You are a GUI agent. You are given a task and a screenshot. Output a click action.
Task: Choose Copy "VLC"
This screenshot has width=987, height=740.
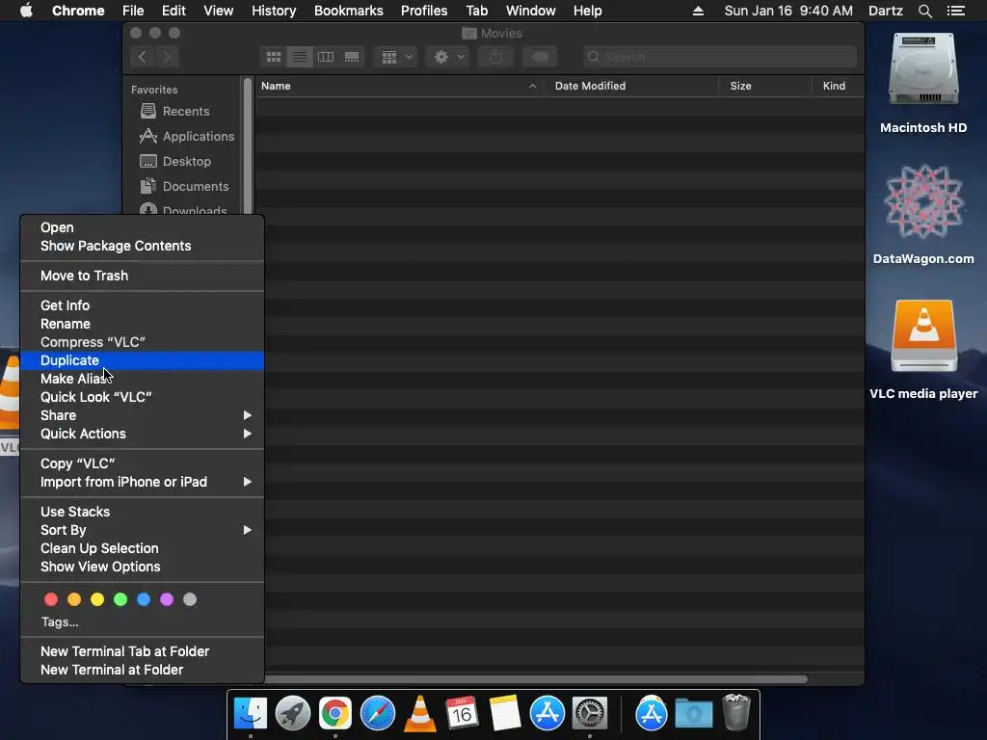(143, 463)
